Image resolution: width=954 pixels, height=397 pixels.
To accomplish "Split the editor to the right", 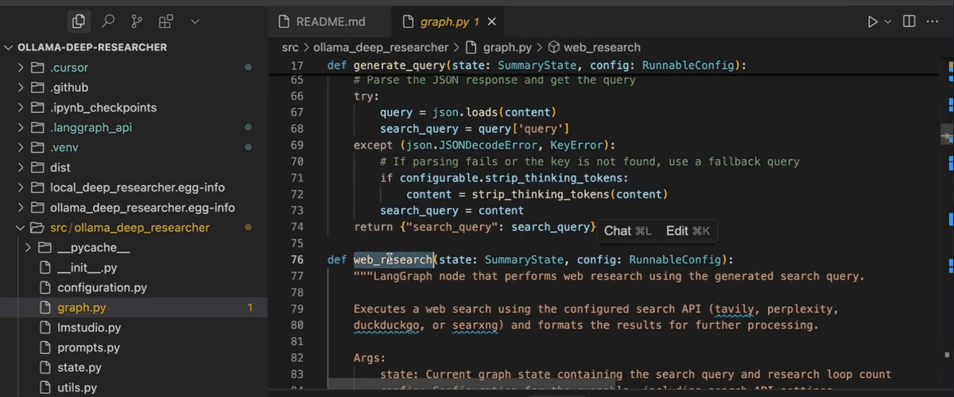I will pos(909,21).
